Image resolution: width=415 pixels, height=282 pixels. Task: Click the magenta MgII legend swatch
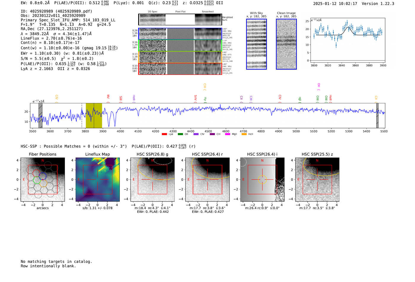pos(228,134)
